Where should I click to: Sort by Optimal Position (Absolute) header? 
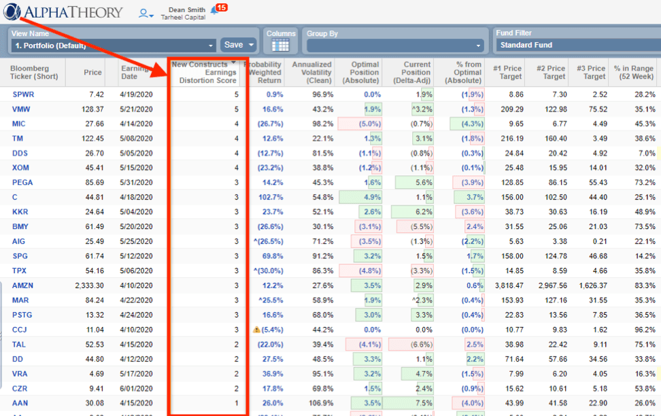click(361, 73)
